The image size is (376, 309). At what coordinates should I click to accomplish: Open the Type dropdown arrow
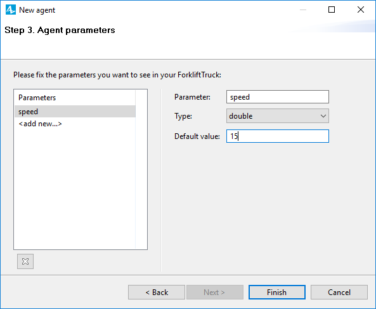[323, 116]
